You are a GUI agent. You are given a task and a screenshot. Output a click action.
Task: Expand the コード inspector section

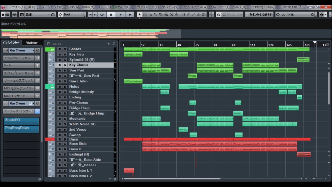click(21, 65)
